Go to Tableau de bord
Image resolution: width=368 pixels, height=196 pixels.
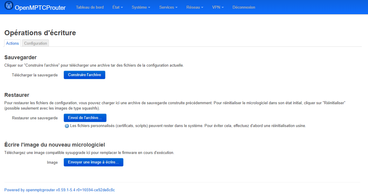(x=90, y=7)
